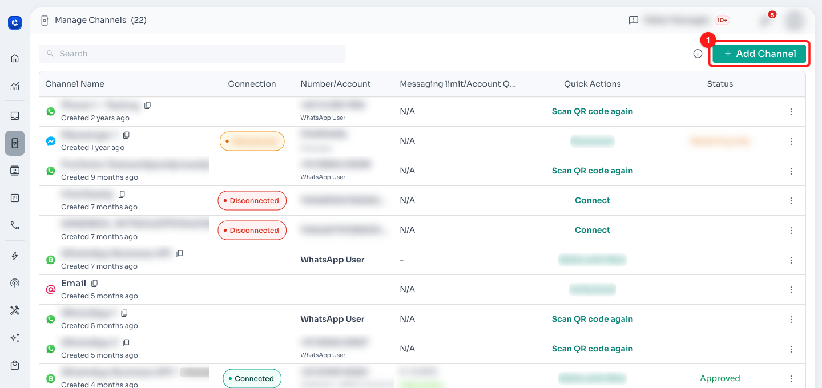Viewport: 822px width, 388px height.
Task: Scan QR code again for 9-months-old channel
Action: pos(593,171)
